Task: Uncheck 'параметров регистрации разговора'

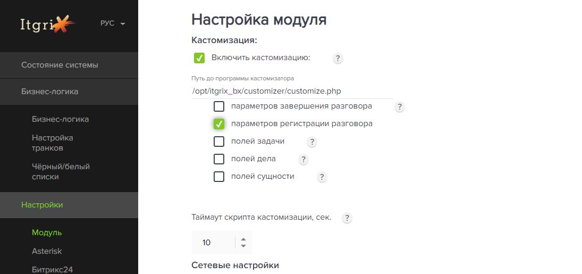Action: pyautogui.click(x=219, y=124)
